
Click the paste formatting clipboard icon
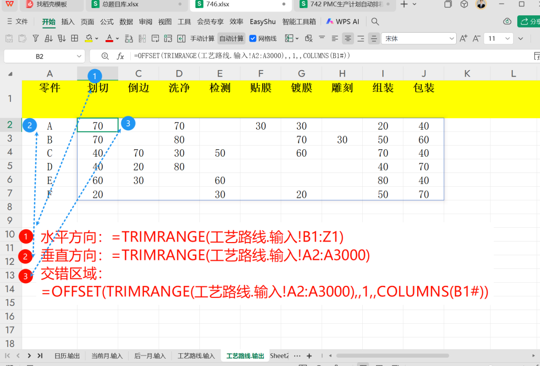[x=22, y=38]
